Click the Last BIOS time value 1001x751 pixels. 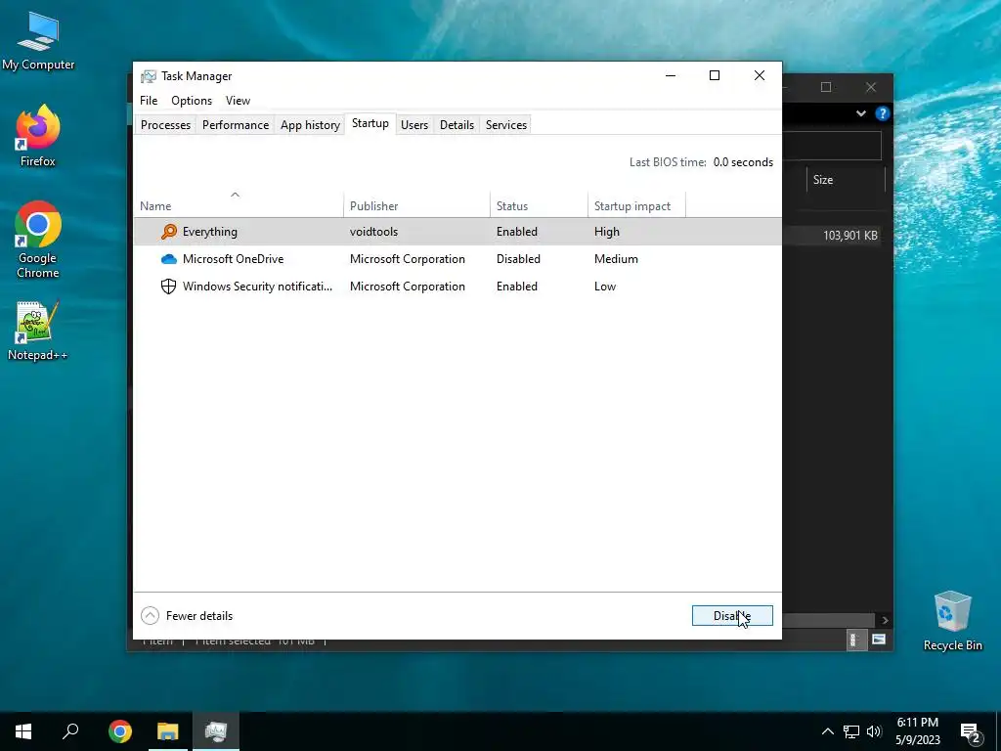click(x=743, y=162)
